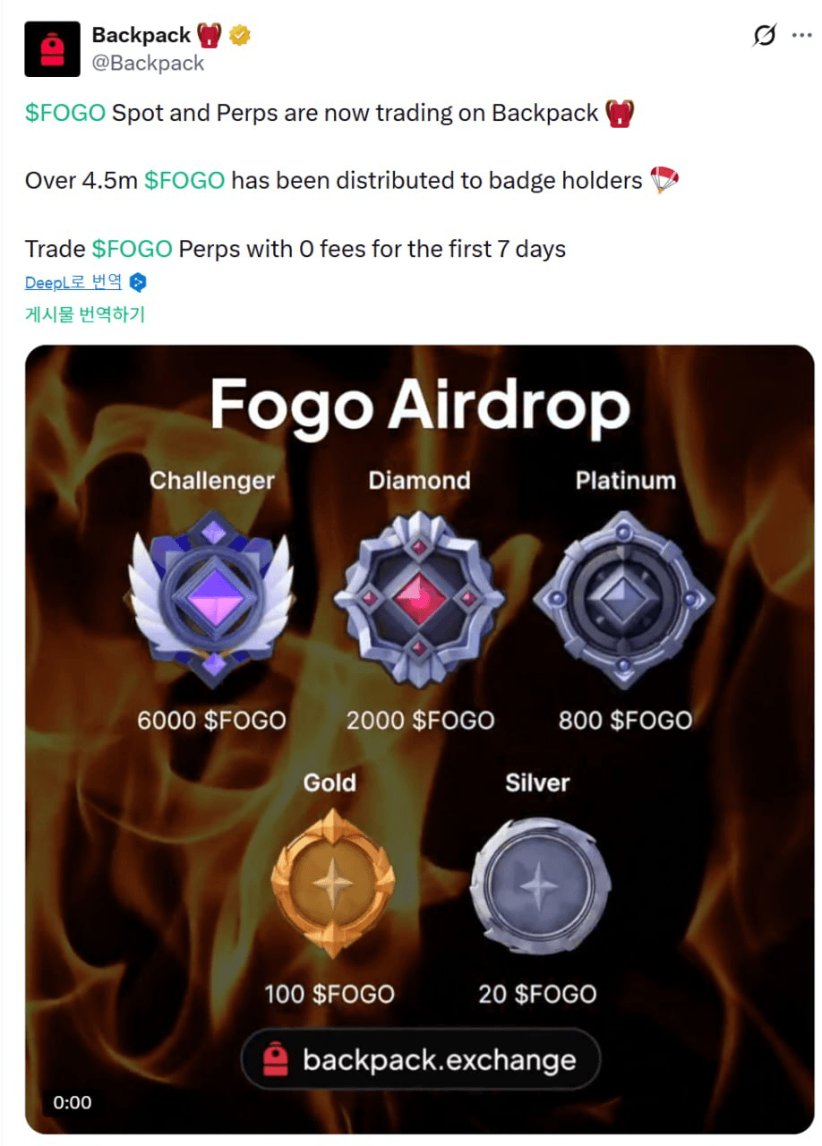This screenshot has width=822, height=1146.
Task: Click $FOGO cashtag in distributed line
Action: (184, 181)
